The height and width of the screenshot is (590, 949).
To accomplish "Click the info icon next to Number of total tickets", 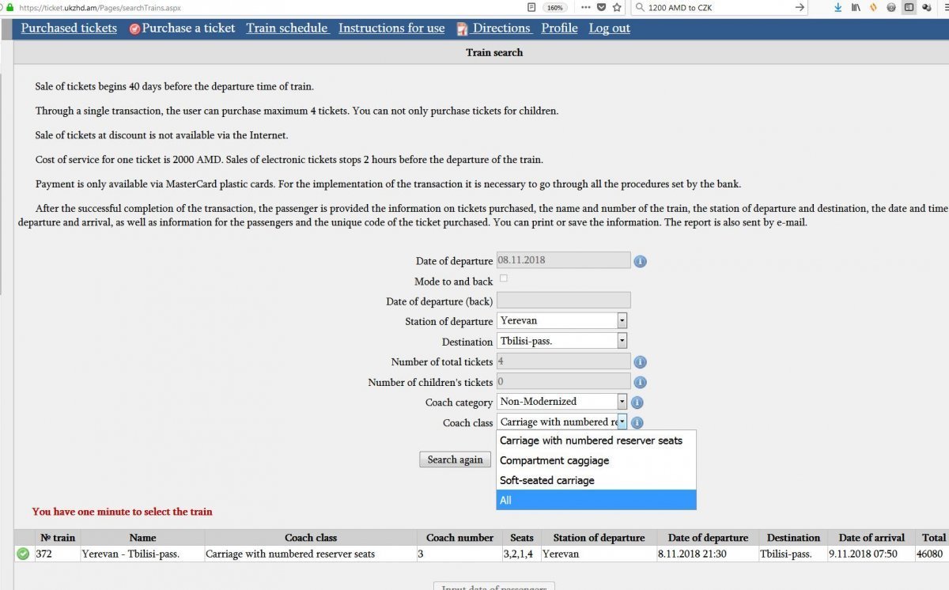I will point(640,362).
